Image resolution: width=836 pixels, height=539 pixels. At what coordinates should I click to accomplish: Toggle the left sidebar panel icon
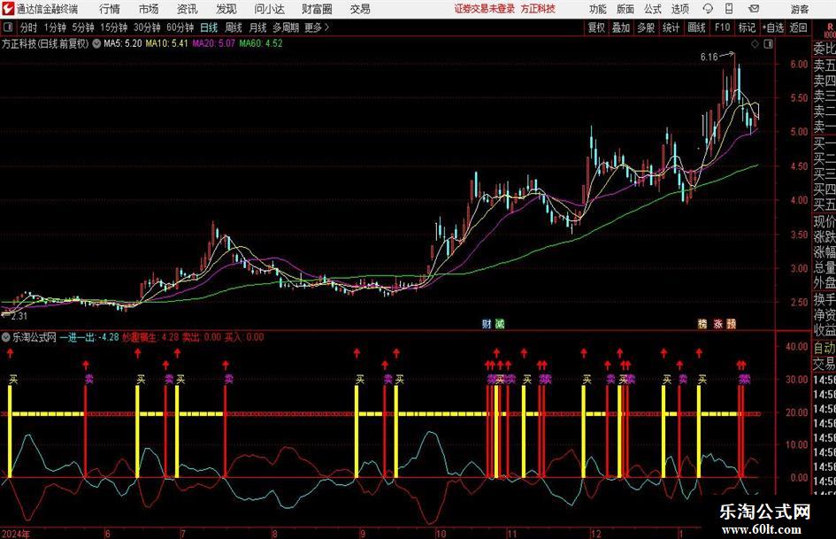pos(8,27)
